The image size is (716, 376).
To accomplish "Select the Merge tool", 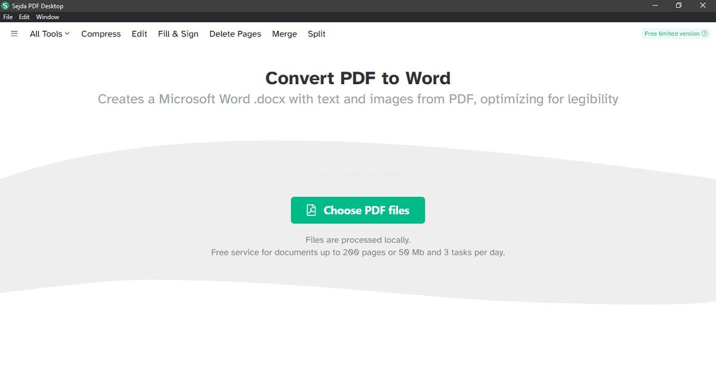I will [285, 34].
